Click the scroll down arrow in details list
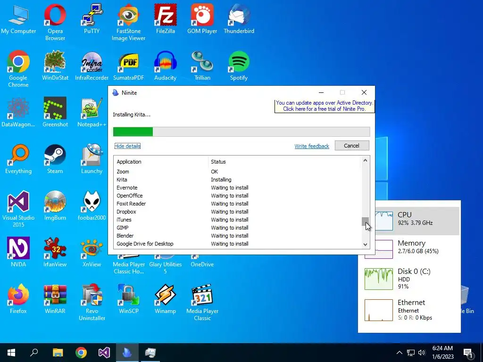The width and height of the screenshot is (483, 362). click(365, 245)
